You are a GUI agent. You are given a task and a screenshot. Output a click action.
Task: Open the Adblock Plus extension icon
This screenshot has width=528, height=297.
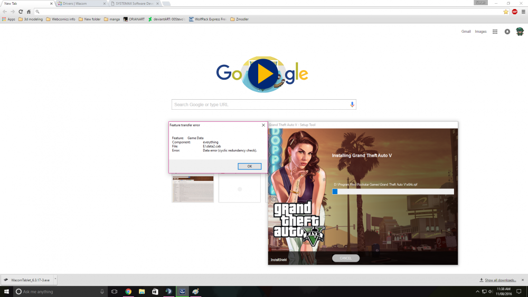pyautogui.click(x=514, y=12)
